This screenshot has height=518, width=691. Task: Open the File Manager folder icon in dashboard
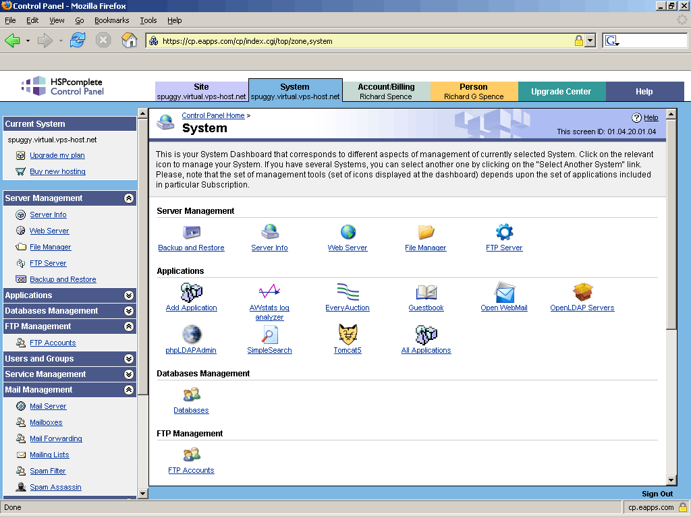[x=426, y=232]
